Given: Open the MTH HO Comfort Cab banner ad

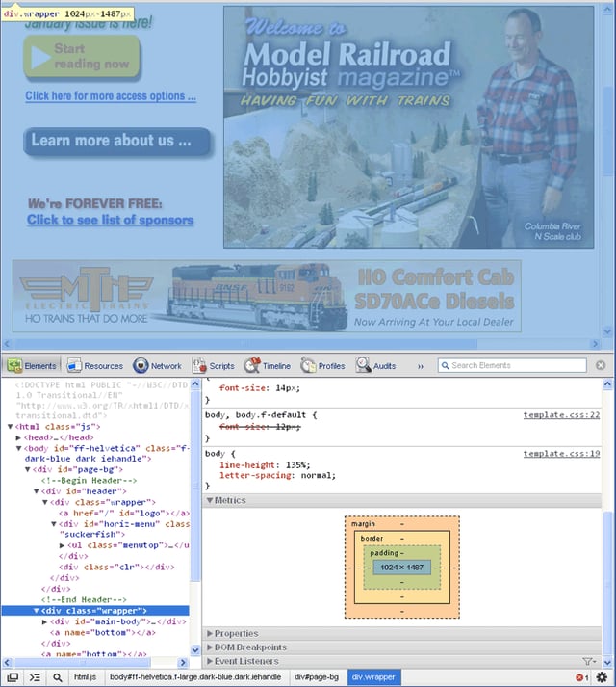Looking at the screenshot, I should click(267, 296).
